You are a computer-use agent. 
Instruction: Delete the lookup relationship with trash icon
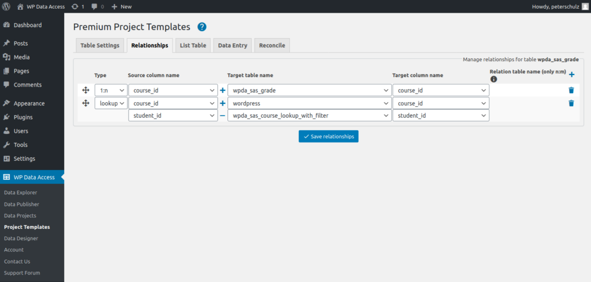pyautogui.click(x=571, y=103)
